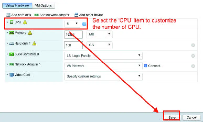Switch to the VM Options tab

coord(44,5)
